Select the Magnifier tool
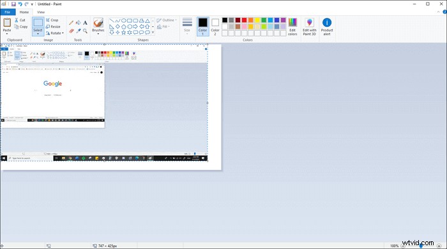The image size is (447, 249). [x=85, y=31]
